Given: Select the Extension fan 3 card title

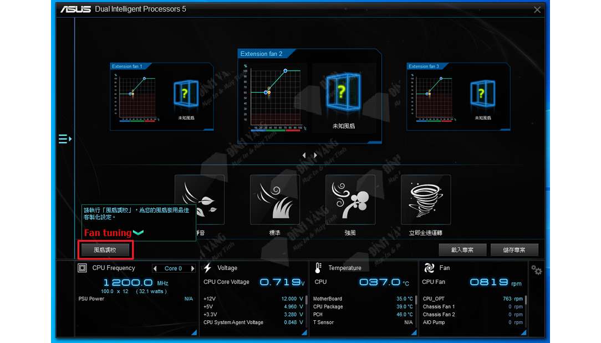Looking at the screenshot, I should [424, 66].
